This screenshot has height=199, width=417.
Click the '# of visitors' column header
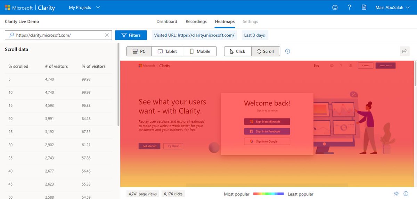click(x=56, y=66)
